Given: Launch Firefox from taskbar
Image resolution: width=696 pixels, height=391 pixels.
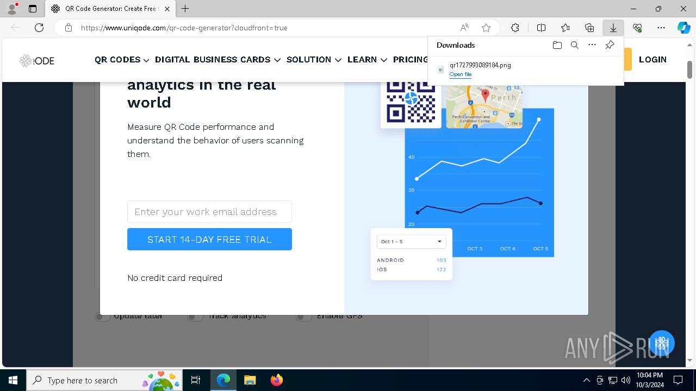Looking at the screenshot, I should (276, 380).
